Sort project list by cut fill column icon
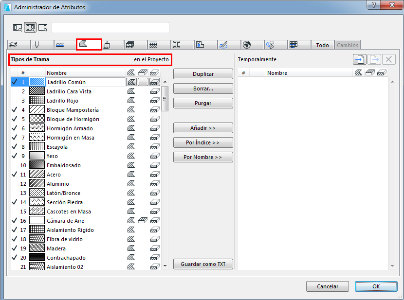 coord(155,72)
